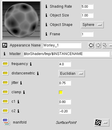The image size is (112, 130).
Task: Toggle the yellow button left of frequency
Action: click(5, 64)
